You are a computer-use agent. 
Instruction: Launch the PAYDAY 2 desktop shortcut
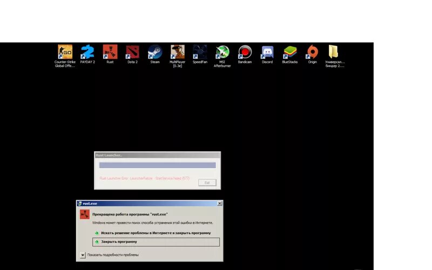click(87, 52)
